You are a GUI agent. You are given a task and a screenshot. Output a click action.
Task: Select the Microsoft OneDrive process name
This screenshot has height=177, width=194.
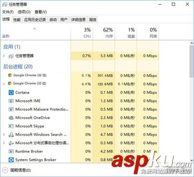coord(32,118)
